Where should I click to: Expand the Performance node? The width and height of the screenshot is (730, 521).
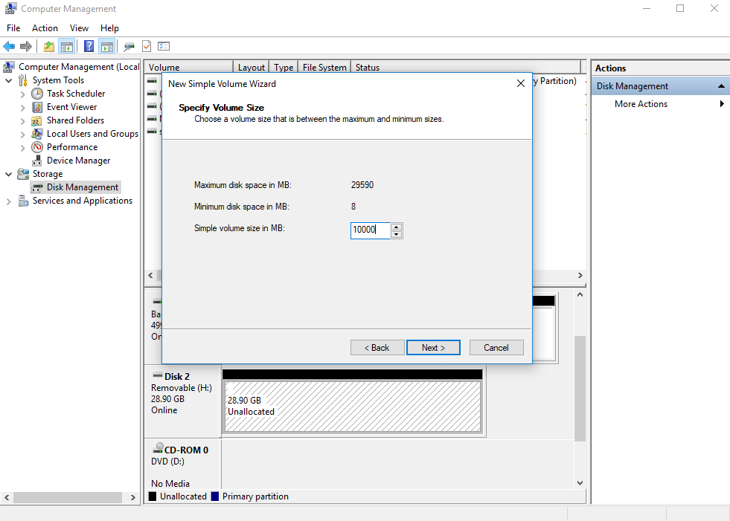(22, 148)
